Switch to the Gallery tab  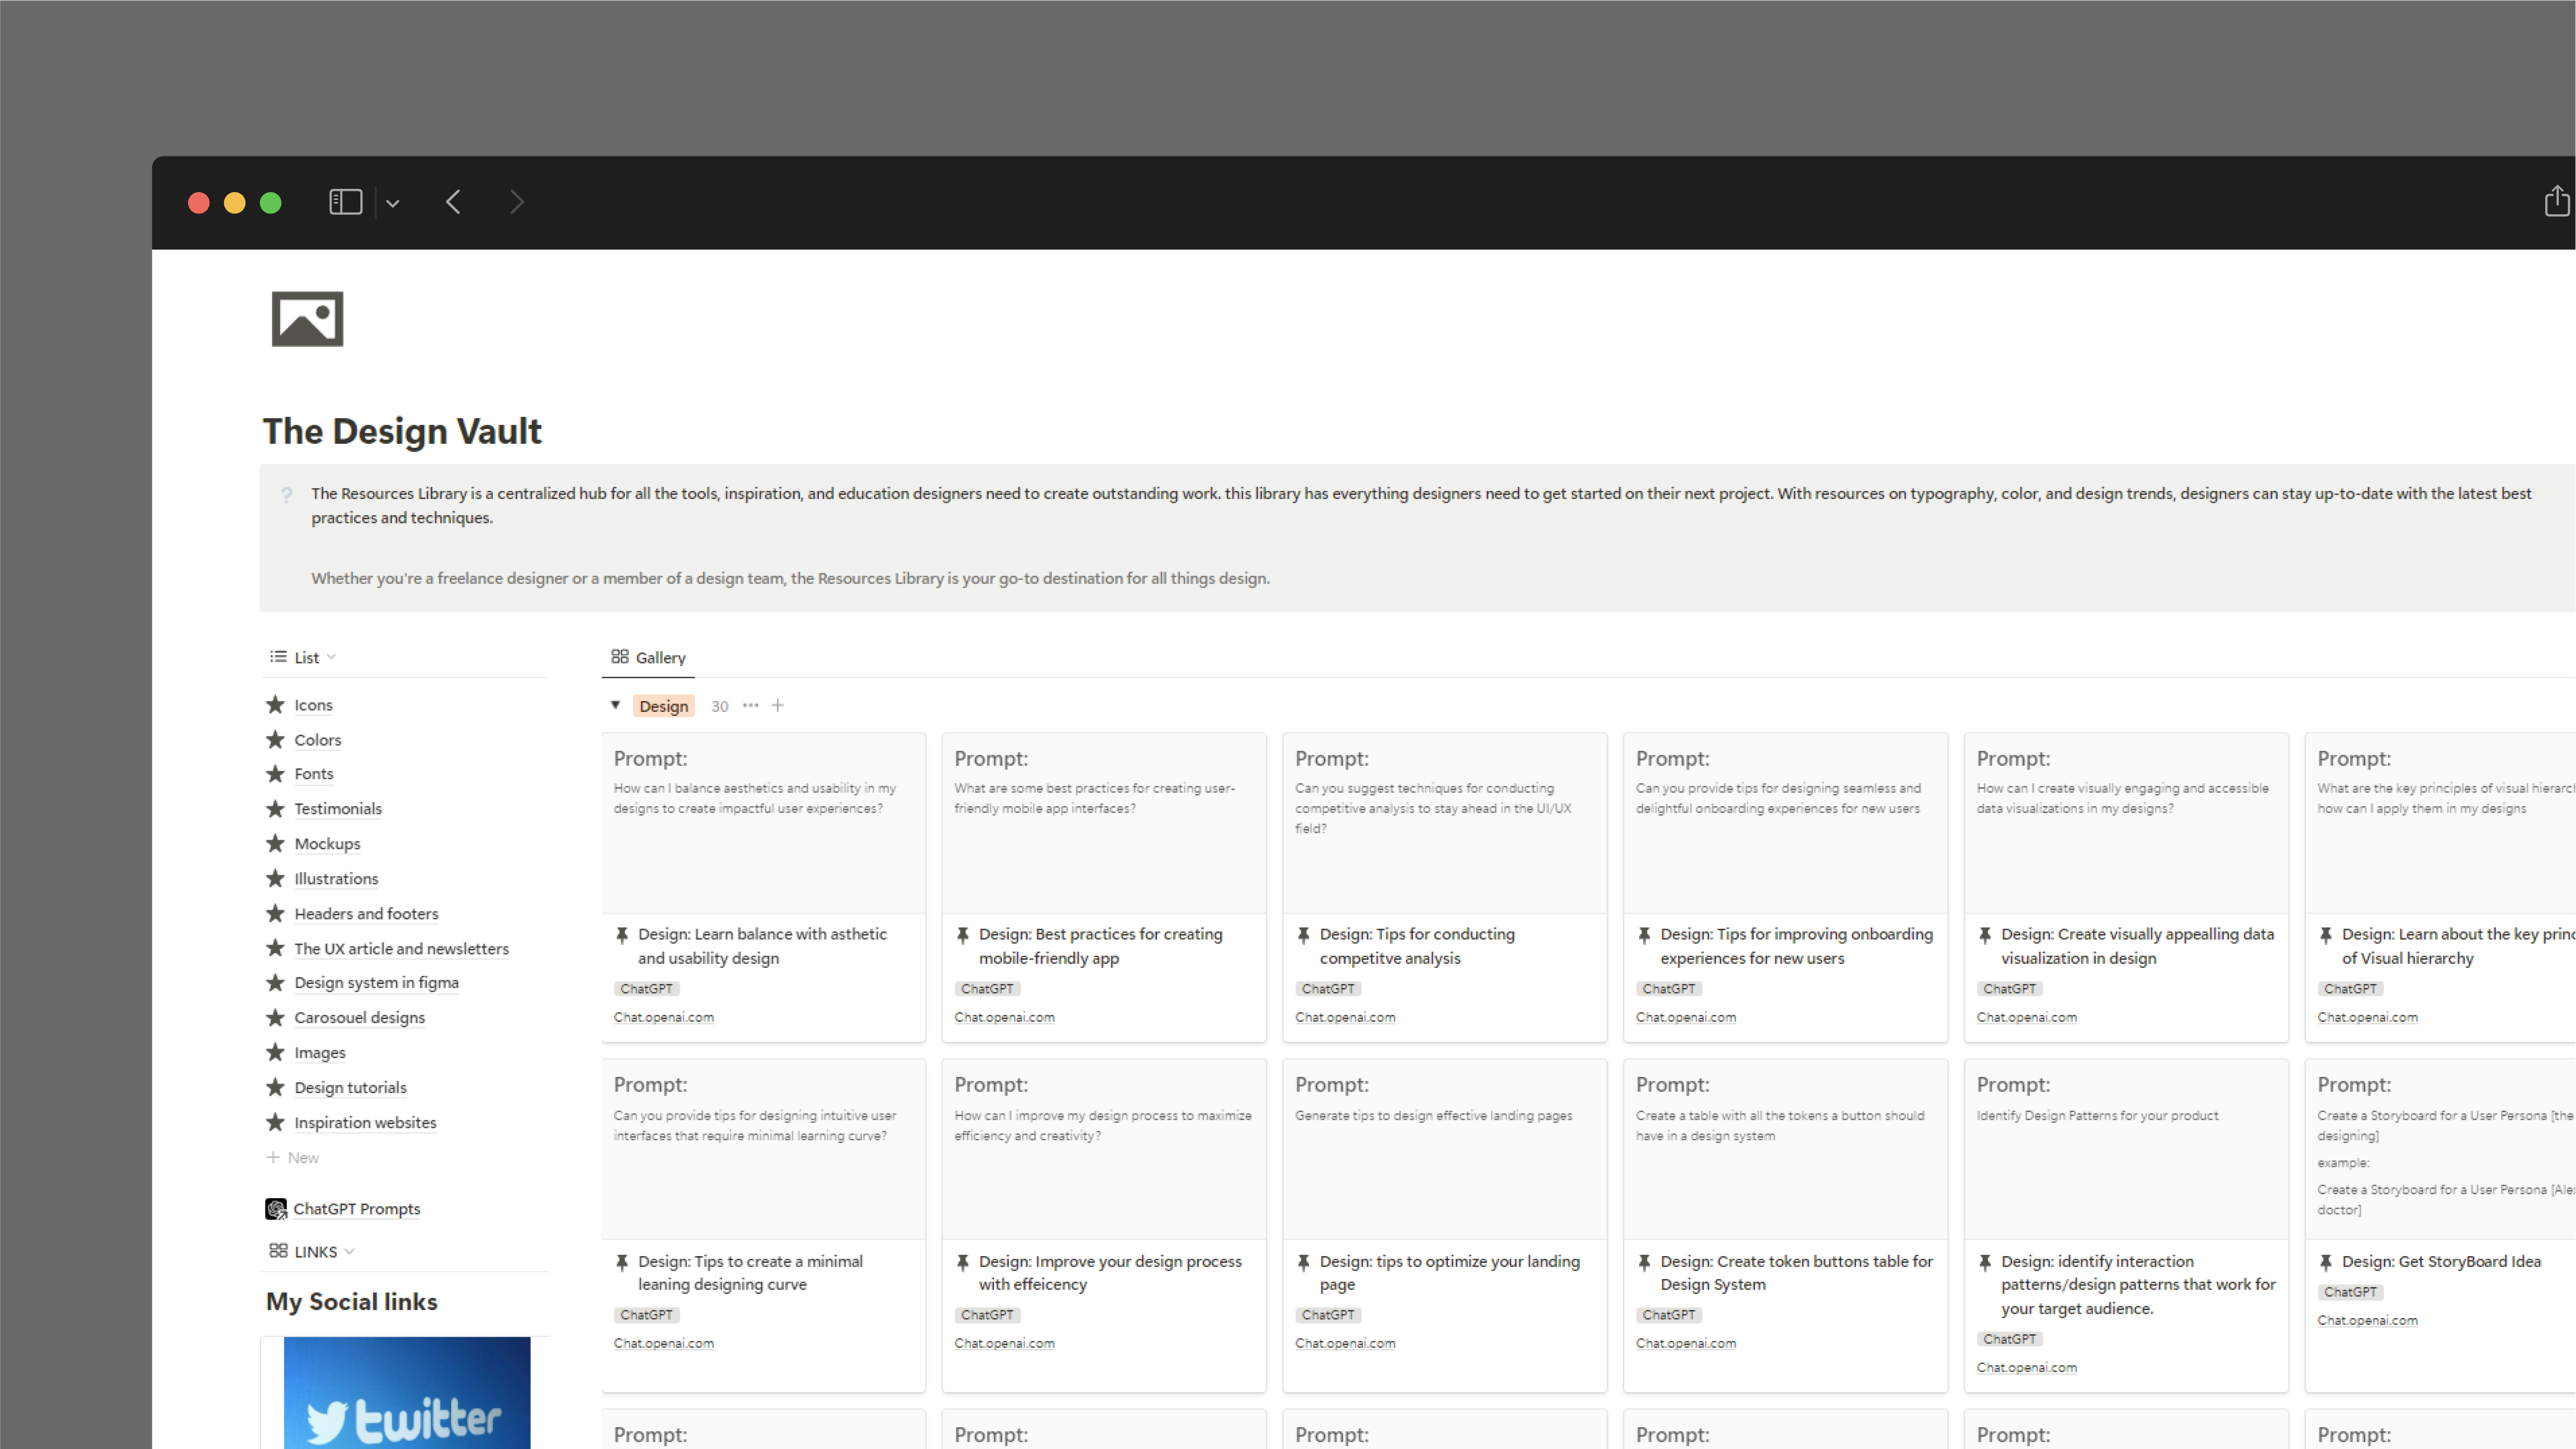(648, 657)
